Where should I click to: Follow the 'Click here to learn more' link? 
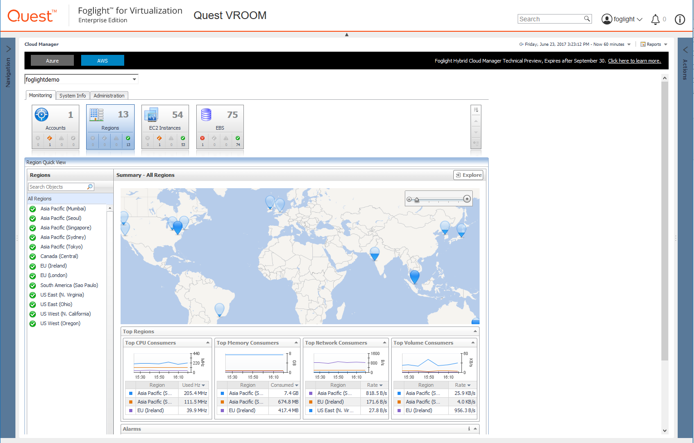634,61
